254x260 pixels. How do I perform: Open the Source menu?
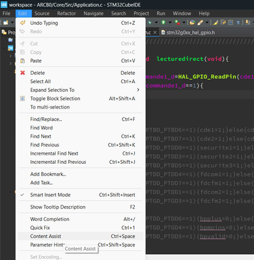42,14
